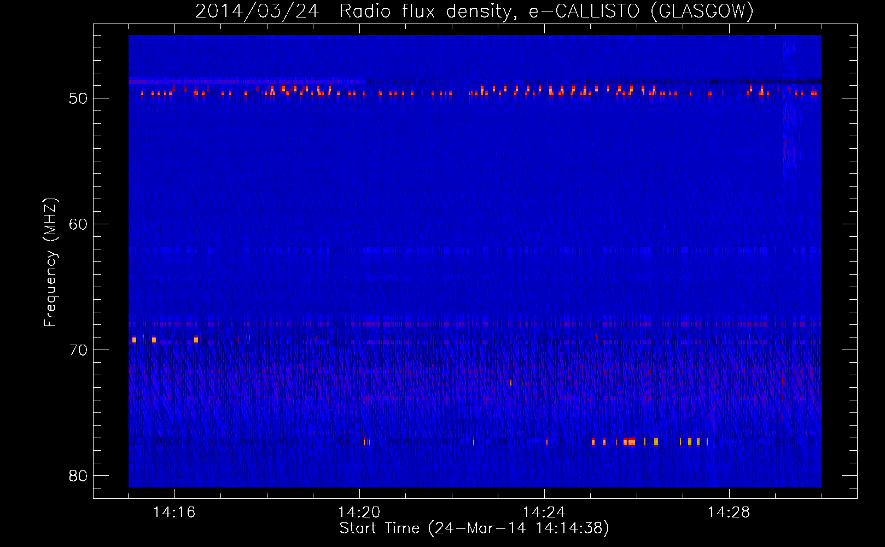
Task: Click the "Start Time (24-Mar-14 14:14:38)" label
Action: pyautogui.click(x=474, y=528)
